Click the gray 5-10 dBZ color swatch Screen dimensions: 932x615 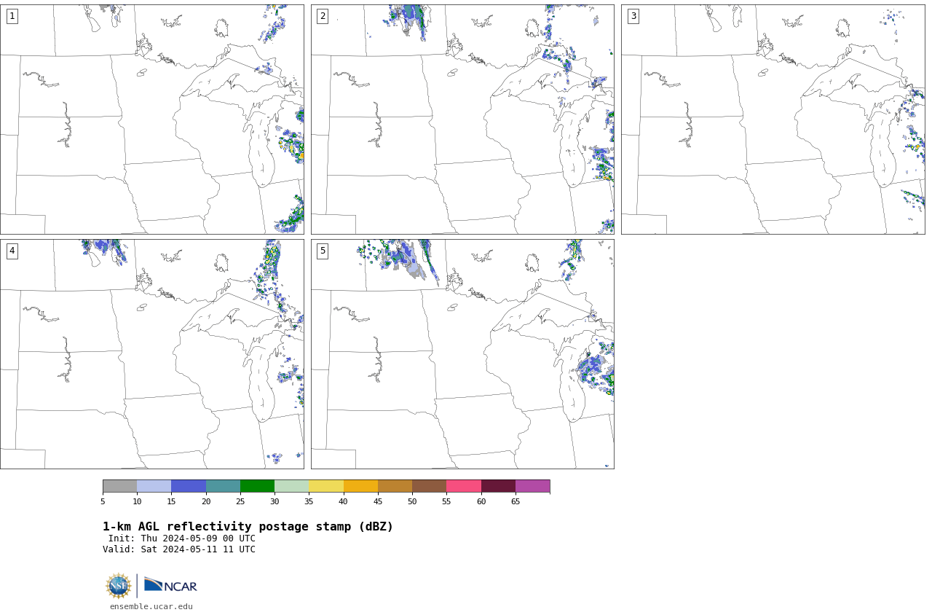pyautogui.click(x=119, y=486)
